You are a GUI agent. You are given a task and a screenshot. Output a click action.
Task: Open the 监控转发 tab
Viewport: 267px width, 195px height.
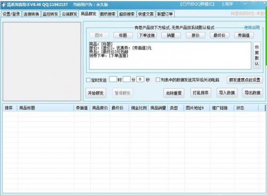click(50, 14)
